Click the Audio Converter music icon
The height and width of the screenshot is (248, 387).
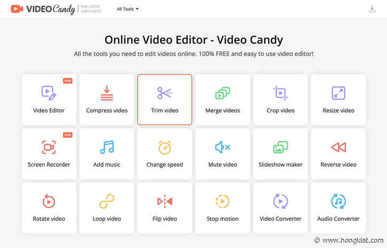pyautogui.click(x=338, y=201)
